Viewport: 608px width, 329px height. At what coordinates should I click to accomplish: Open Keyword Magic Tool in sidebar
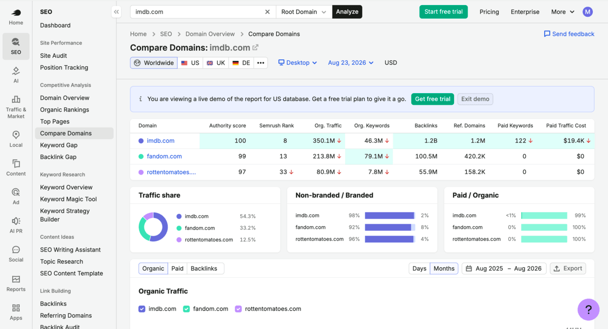pyautogui.click(x=68, y=199)
